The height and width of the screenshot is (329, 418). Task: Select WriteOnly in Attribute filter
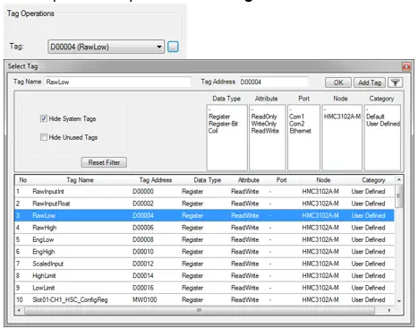click(x=264, y=124)
